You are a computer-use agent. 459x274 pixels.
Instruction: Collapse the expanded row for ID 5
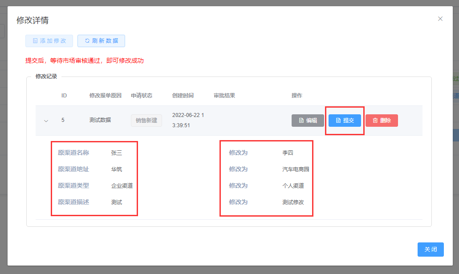click(x=46, y=121)
